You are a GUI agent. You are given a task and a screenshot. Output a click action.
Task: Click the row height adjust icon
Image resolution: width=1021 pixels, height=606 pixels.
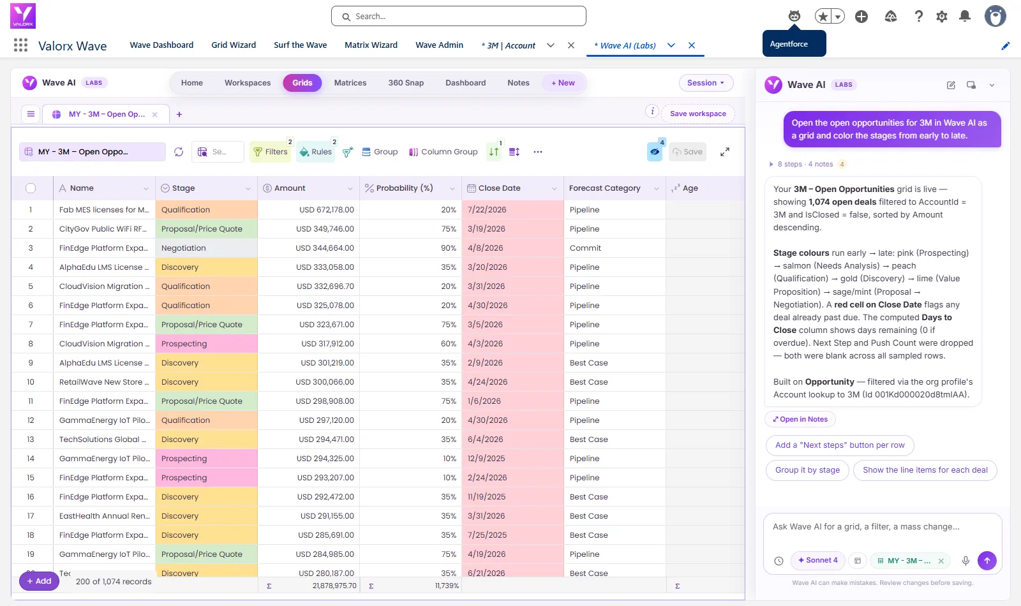pyautogui.click(x=514, y=152)
